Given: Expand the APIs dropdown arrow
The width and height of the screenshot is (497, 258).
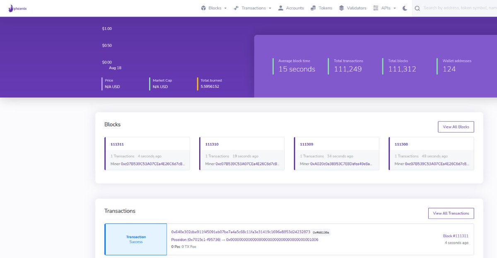Looking at the screenshot, I should (395, 8).
